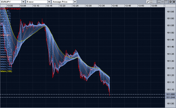The image size is (176, 108).
Task: Click the 13:00 time axis label
Action: tap(10, 6)
